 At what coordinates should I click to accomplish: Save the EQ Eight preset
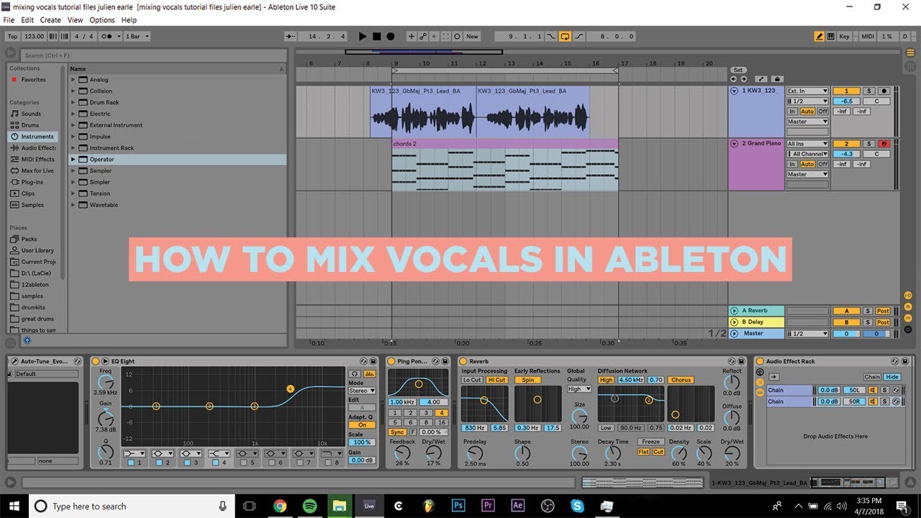pos(373,361)
